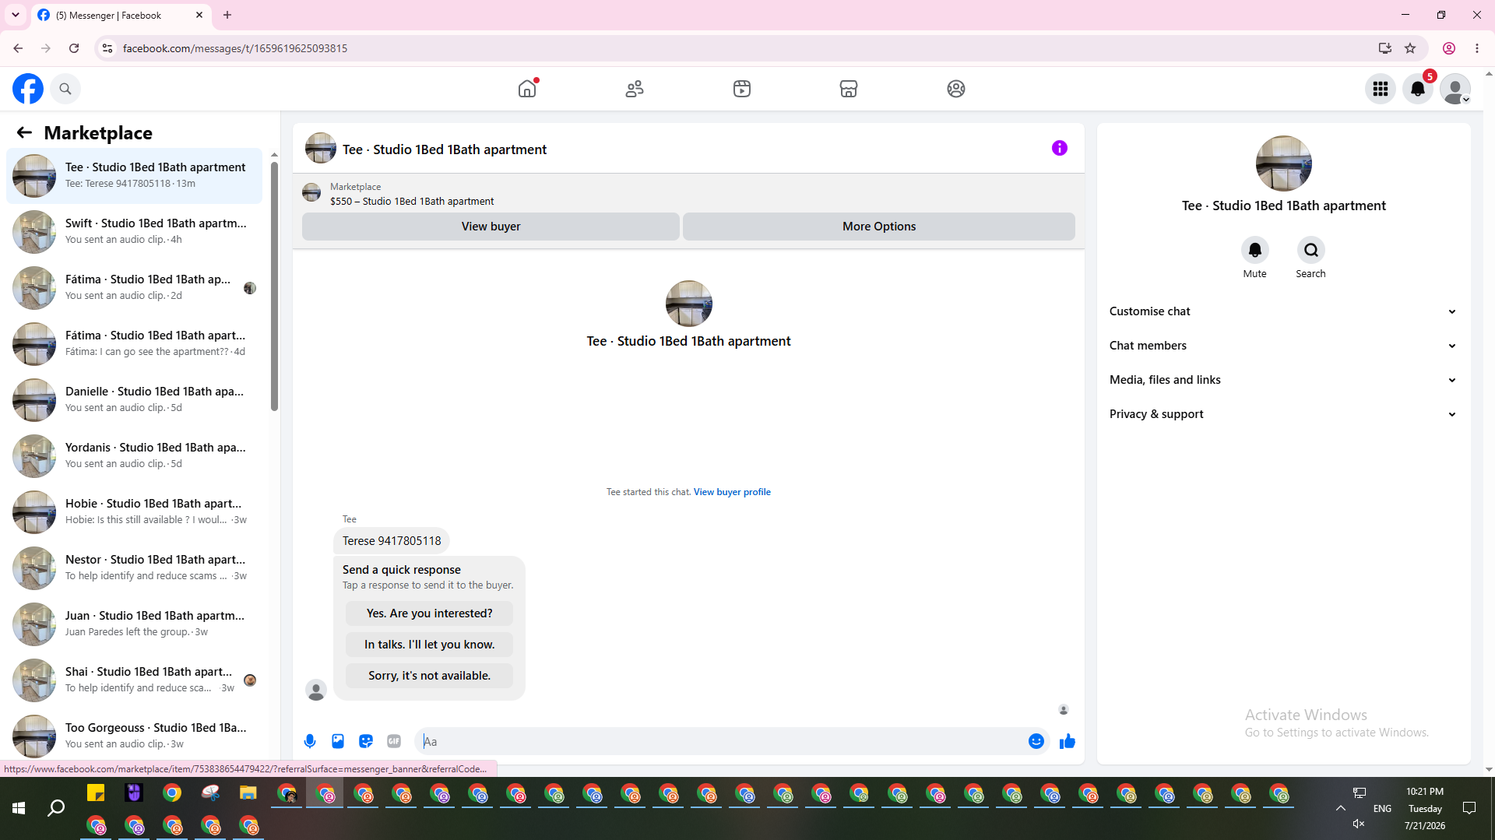Record a voice clip with microphone icon
This screenshot has width=1495, height=840.
[310, 741]
